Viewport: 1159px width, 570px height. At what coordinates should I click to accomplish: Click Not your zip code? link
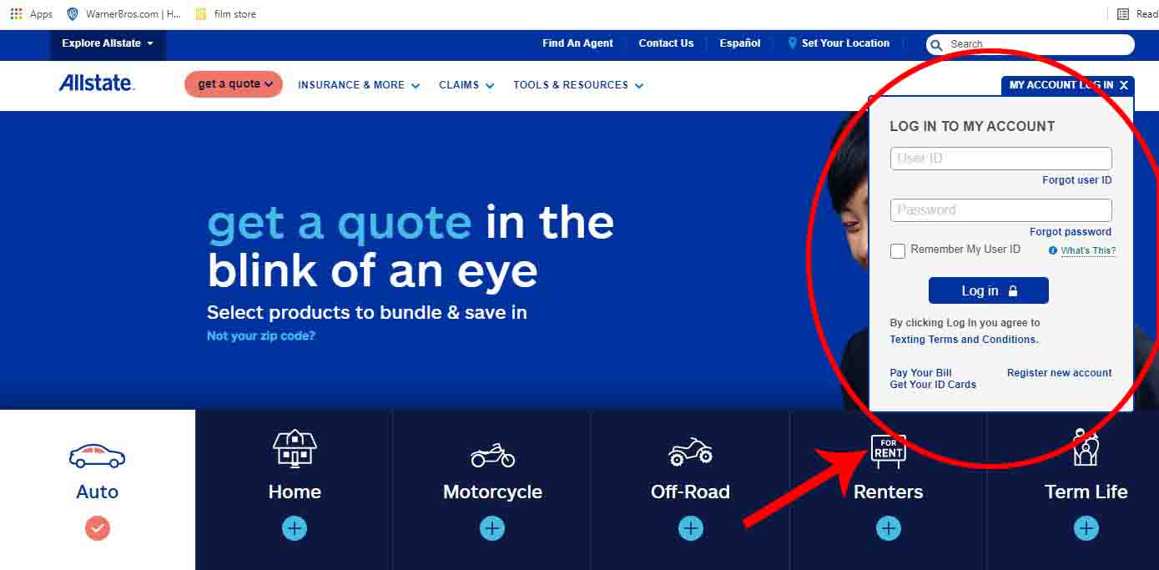pyautogui.click(x=261, y=336)
